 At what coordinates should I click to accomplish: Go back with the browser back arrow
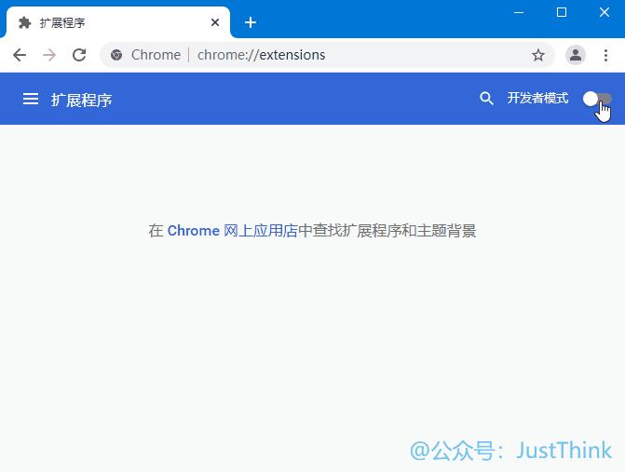coord(20,55)
